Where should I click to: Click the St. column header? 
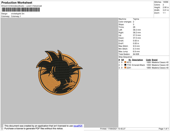coord(130,60)
